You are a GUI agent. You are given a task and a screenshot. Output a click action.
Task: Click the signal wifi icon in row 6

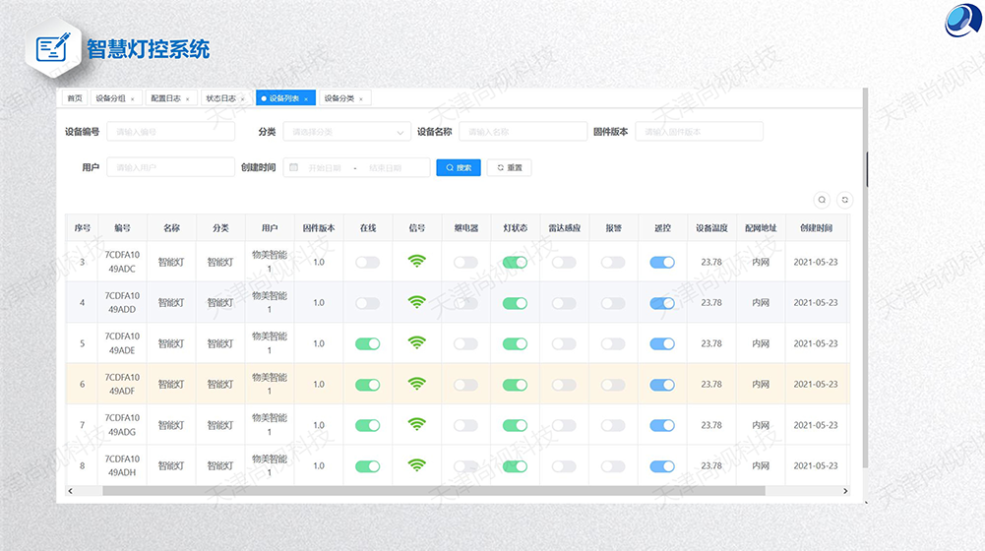coord(417,384)
